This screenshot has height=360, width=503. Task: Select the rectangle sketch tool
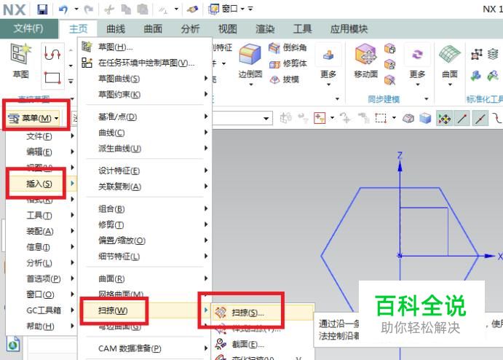click(52, 77)
